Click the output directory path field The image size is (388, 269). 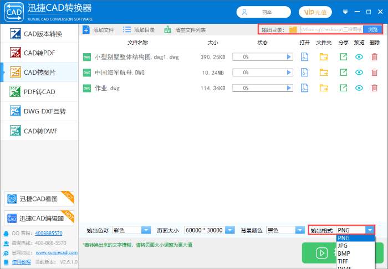tap(331, 29)
